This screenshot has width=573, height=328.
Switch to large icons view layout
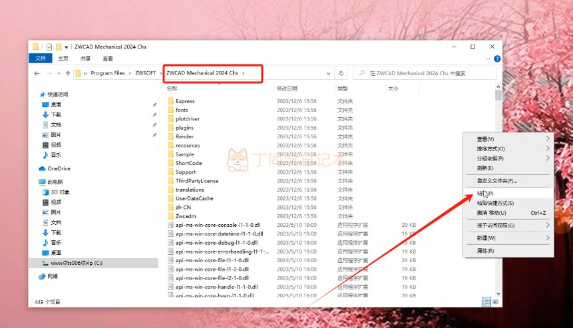pyautogui.click(x=496, y=302)
